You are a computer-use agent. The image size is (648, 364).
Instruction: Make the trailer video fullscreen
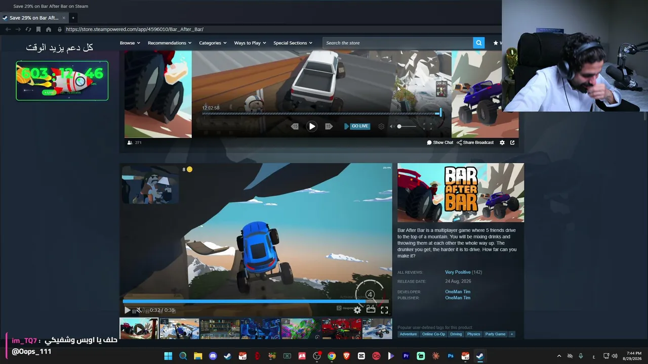[x=384, y=310]
